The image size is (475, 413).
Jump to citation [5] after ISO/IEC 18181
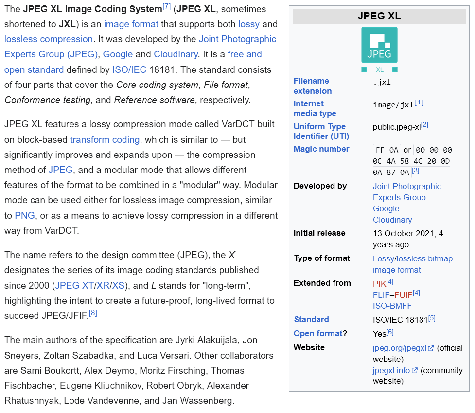coord(432,318)
